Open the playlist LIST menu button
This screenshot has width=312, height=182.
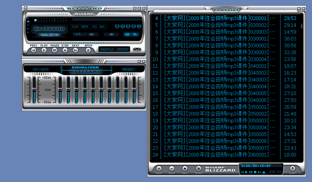pyautogui.click(x=292, y=169)
